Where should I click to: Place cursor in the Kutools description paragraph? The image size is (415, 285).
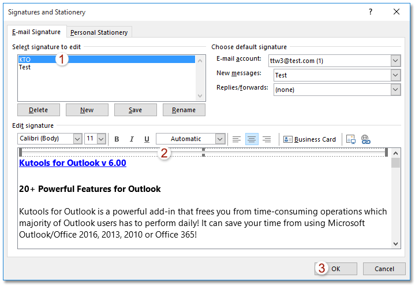pyautogui.click(x=203, y=223)
